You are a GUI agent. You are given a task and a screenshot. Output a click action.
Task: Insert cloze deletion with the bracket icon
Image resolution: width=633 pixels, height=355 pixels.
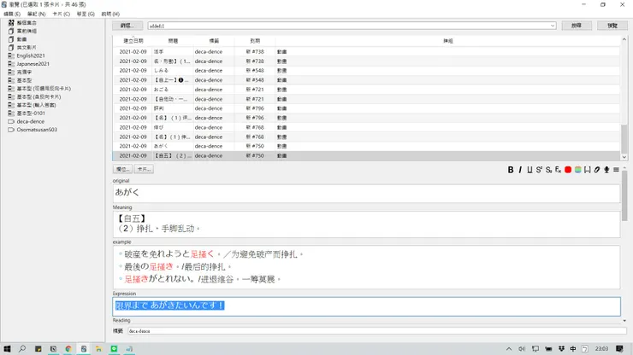tap(588, 170)
